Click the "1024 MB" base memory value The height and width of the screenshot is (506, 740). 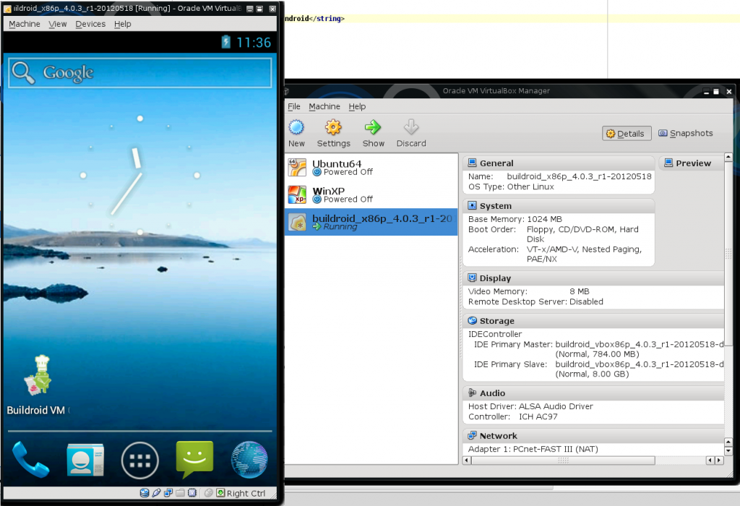544,220
